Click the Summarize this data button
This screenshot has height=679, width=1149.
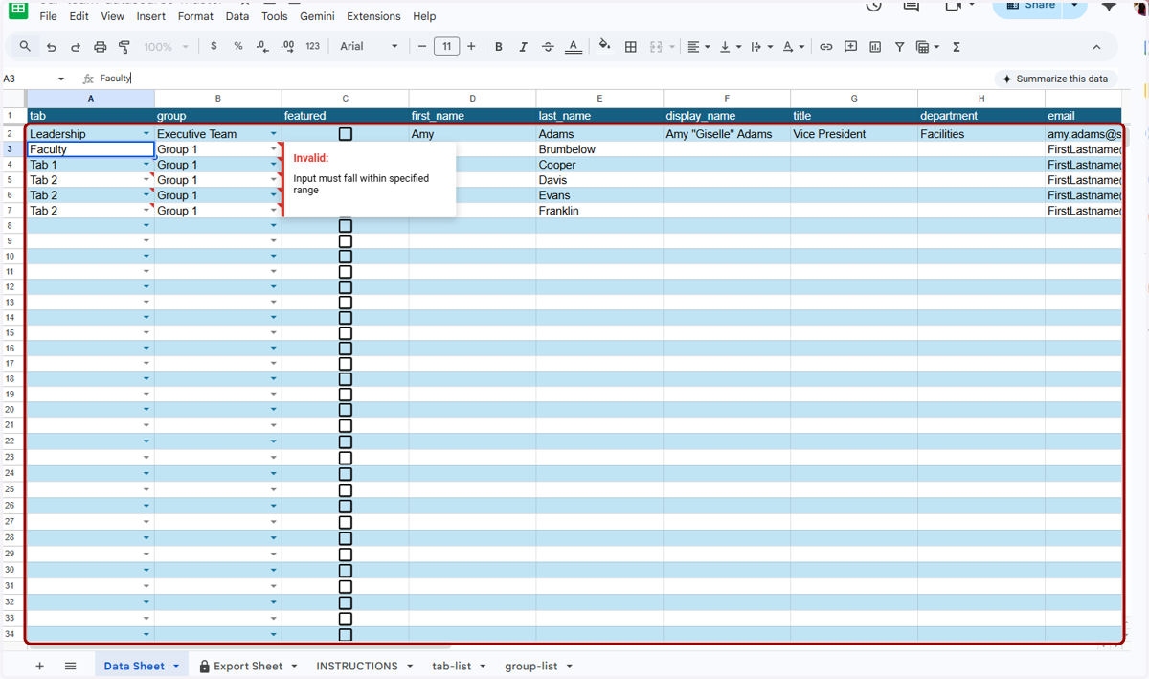[1055, 79]
